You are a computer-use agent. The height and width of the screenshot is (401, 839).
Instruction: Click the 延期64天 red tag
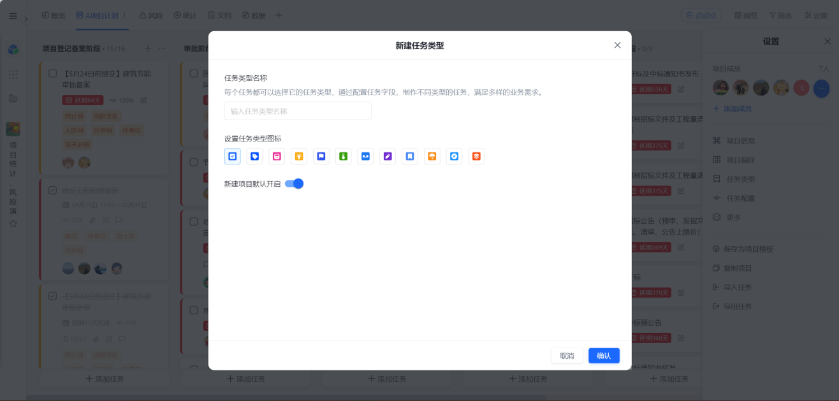83,100
